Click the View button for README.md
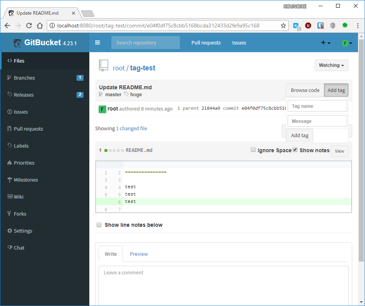The width and height of the screenshot is (365, 306). pos(339,151)
